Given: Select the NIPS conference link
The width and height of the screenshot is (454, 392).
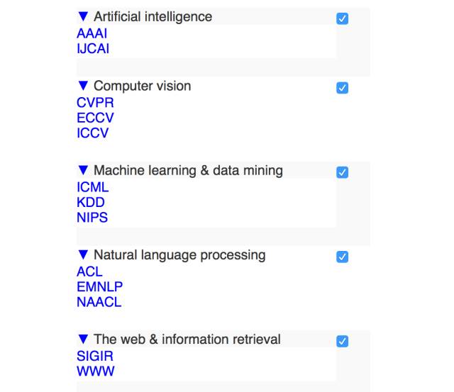Looking at the screenshot, I should point(92,218).
